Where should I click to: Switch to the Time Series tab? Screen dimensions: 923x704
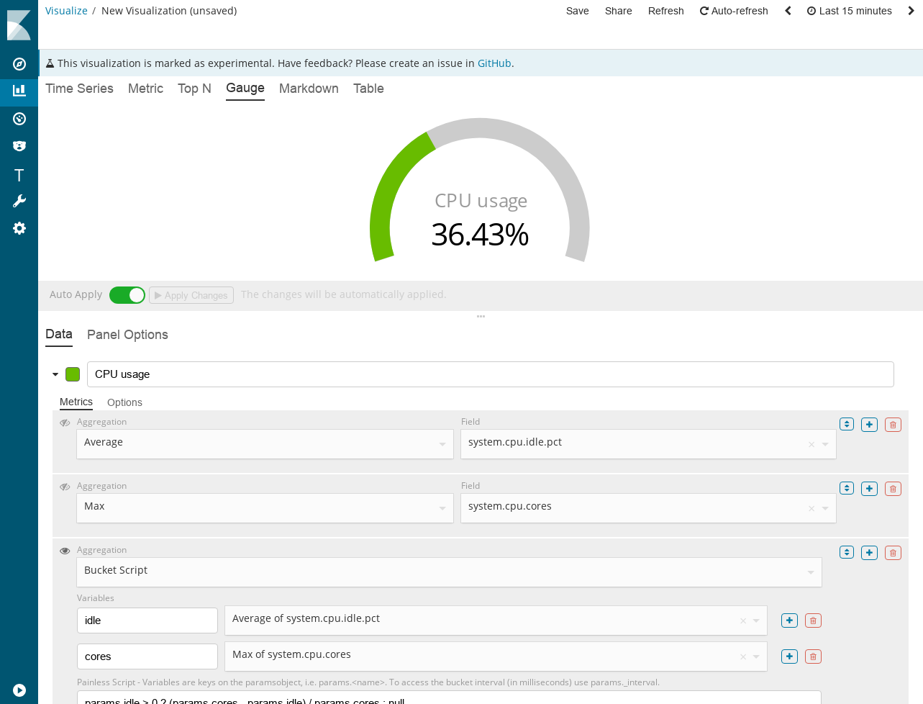pos(79,89)
